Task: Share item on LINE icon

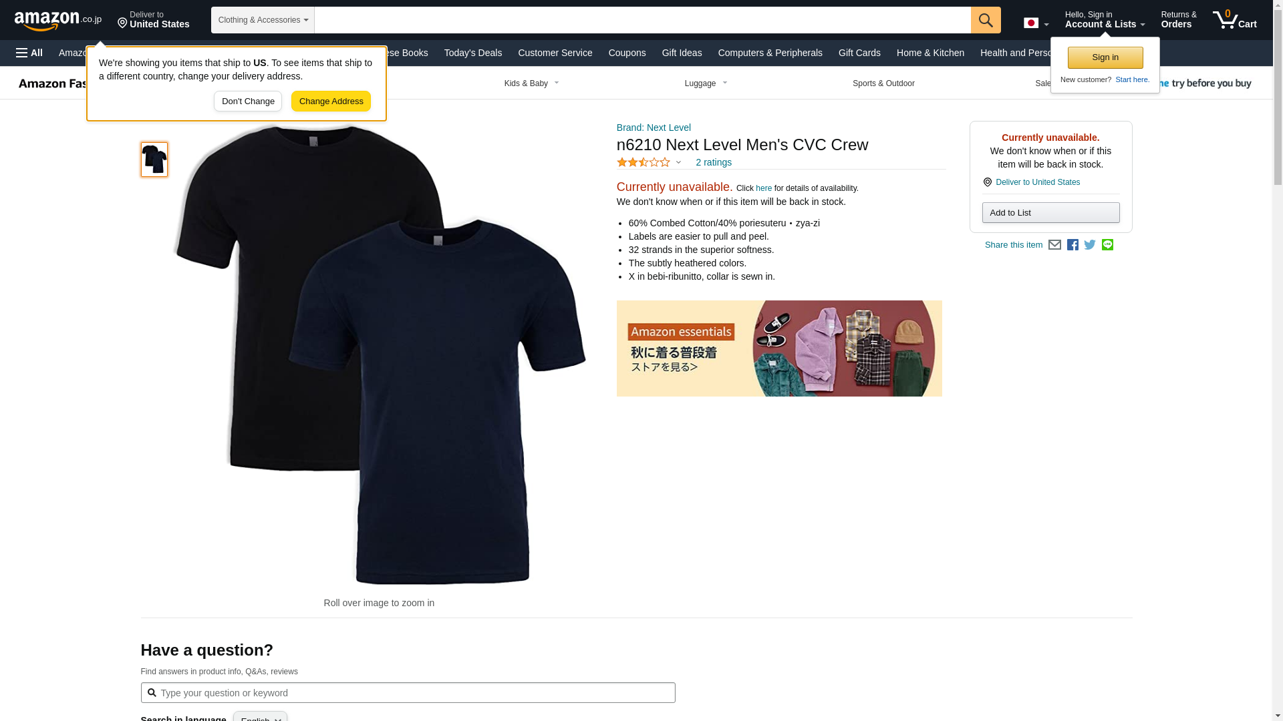Action: [x=1107, y=245]
